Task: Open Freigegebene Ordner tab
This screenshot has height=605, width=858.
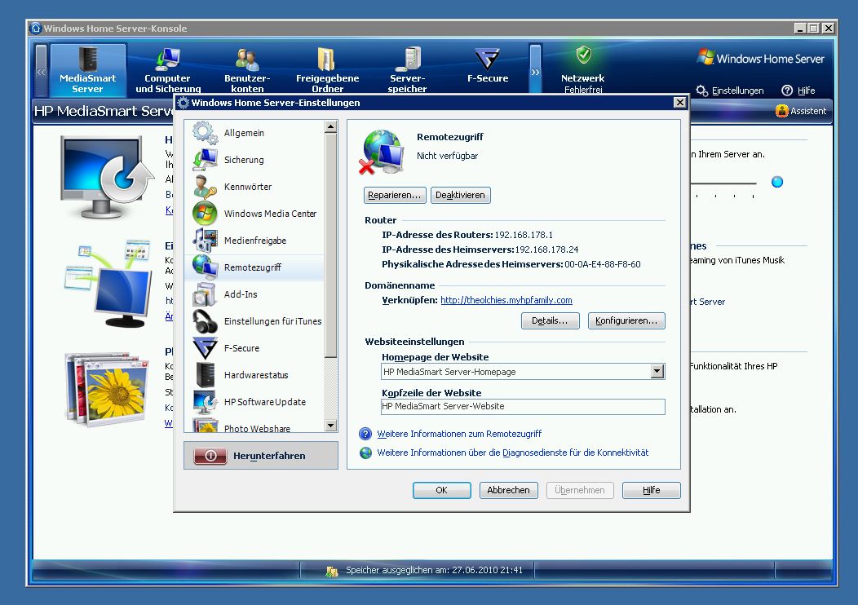Action: pos(327,69)
